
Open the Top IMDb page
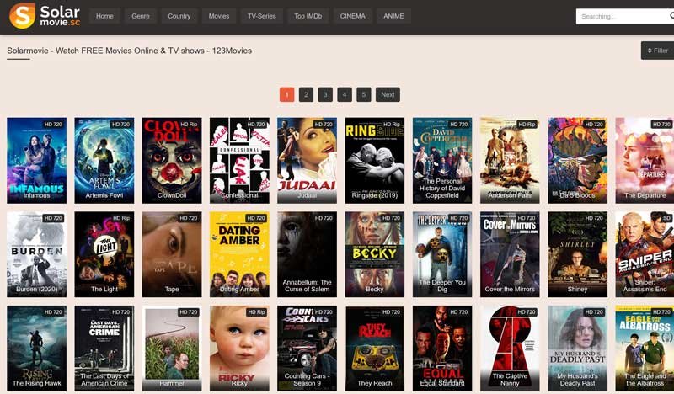[308, 16]
